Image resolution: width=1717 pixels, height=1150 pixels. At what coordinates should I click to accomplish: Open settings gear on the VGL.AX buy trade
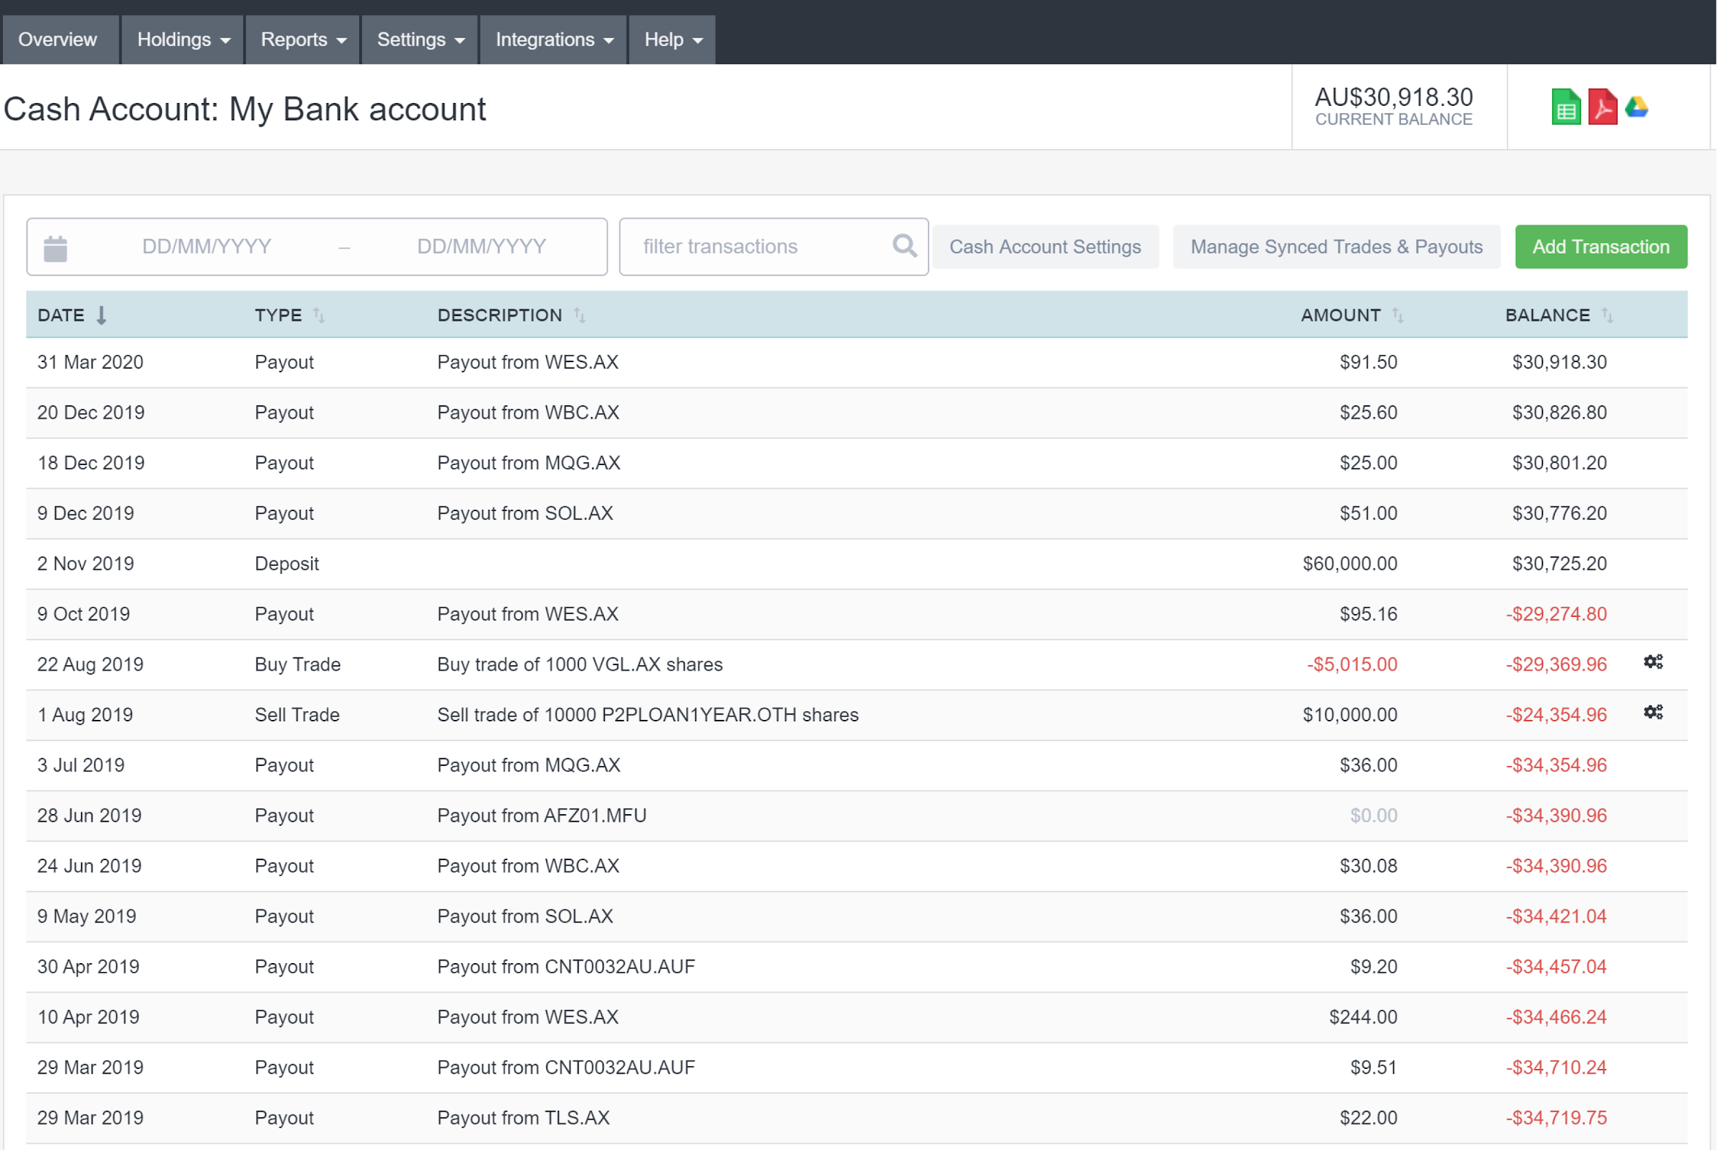(x=1654, y=661)
